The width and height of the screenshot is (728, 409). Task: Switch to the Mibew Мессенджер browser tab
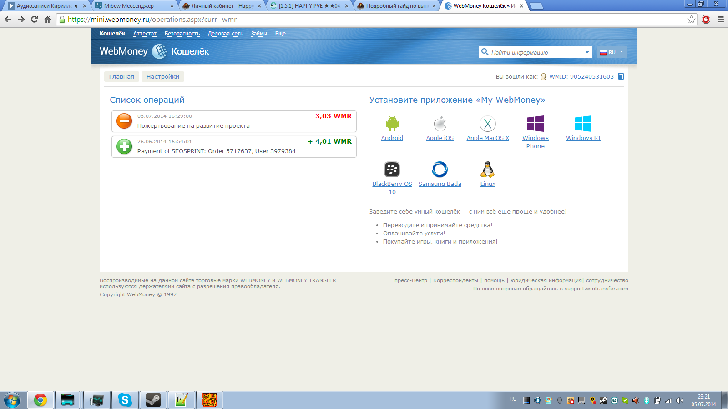coord(134,6)
